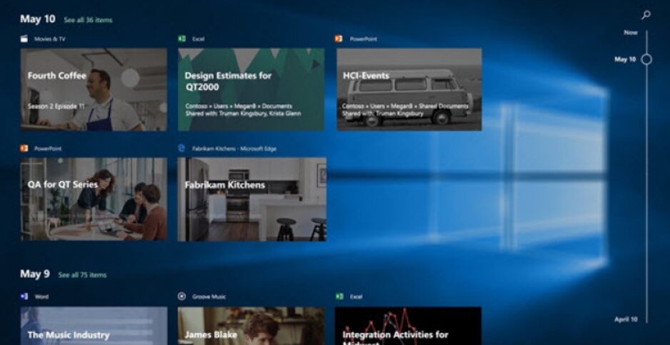This screenshot has height=345, width=670.
Task: Open The Music Industry document card
Action: click(x=94, y=326)
